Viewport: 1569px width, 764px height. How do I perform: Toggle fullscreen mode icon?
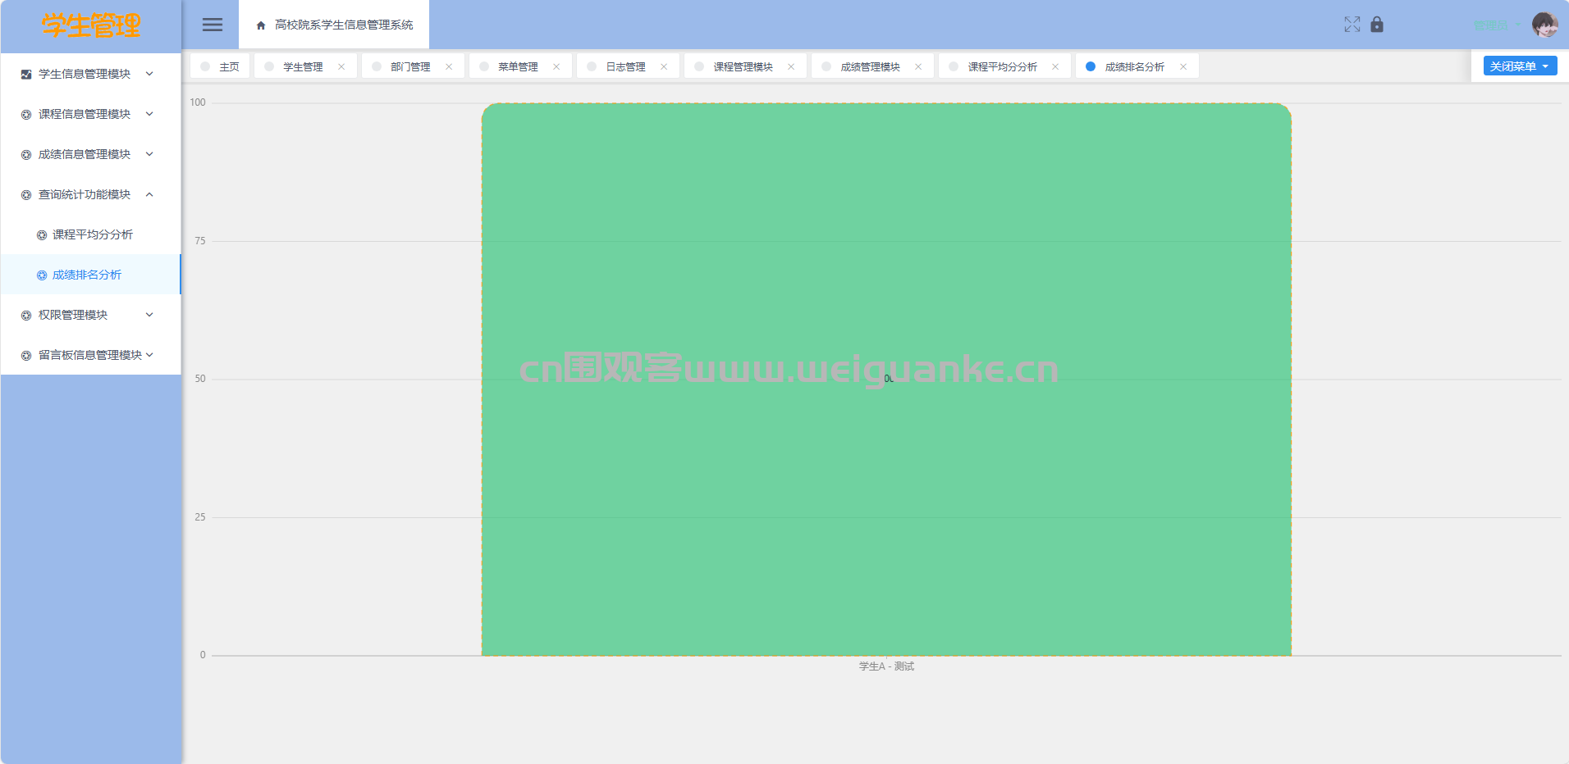click(1352, 25)
